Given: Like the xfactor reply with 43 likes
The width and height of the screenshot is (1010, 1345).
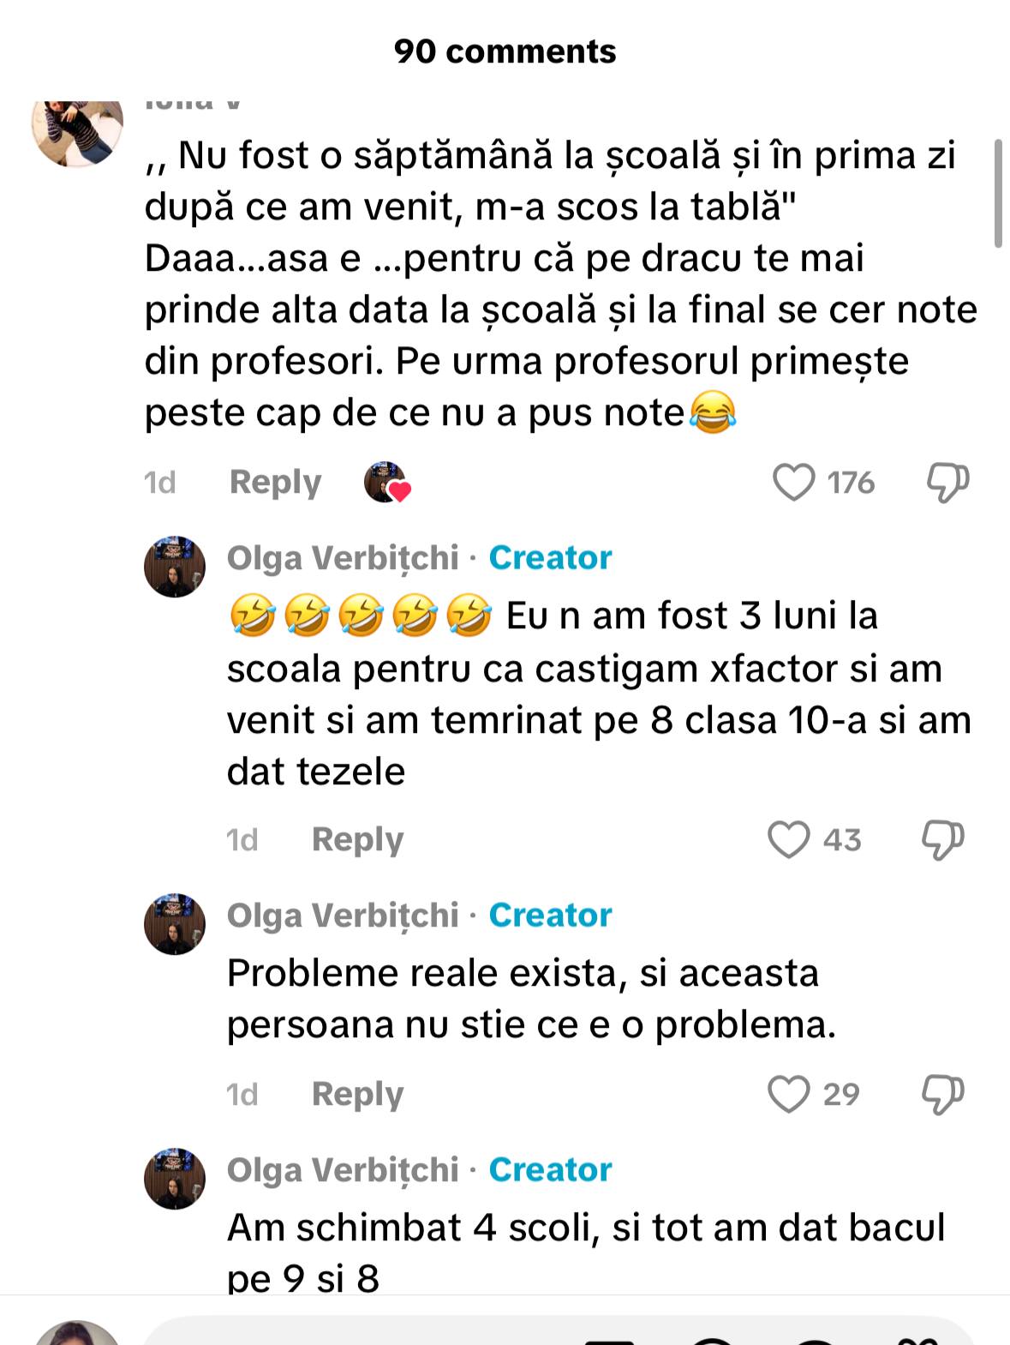Looking at the screenshot, I should [788, 839].
